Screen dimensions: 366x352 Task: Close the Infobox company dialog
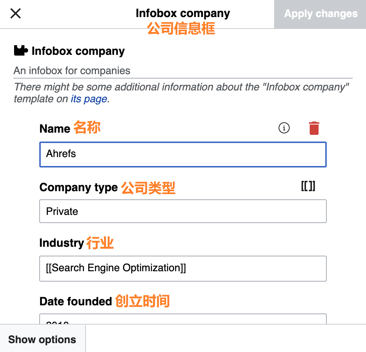point(16,14)
